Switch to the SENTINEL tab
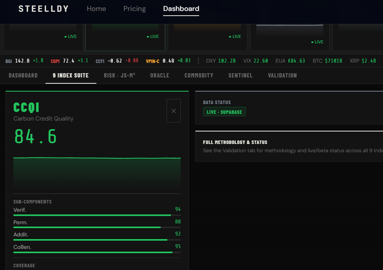Screen dimensions: 383x270 click(240, 76)
